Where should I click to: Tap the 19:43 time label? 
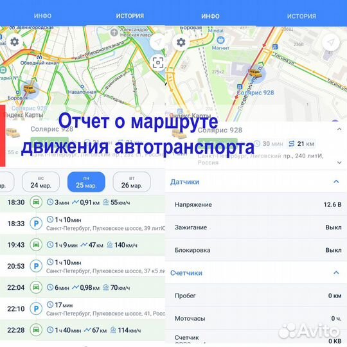tap(15, 245)
